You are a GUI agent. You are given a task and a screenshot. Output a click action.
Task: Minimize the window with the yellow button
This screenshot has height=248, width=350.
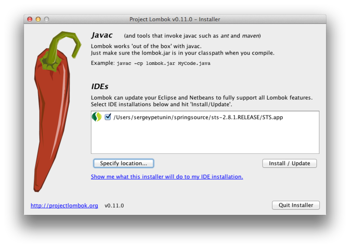[38, 19]
